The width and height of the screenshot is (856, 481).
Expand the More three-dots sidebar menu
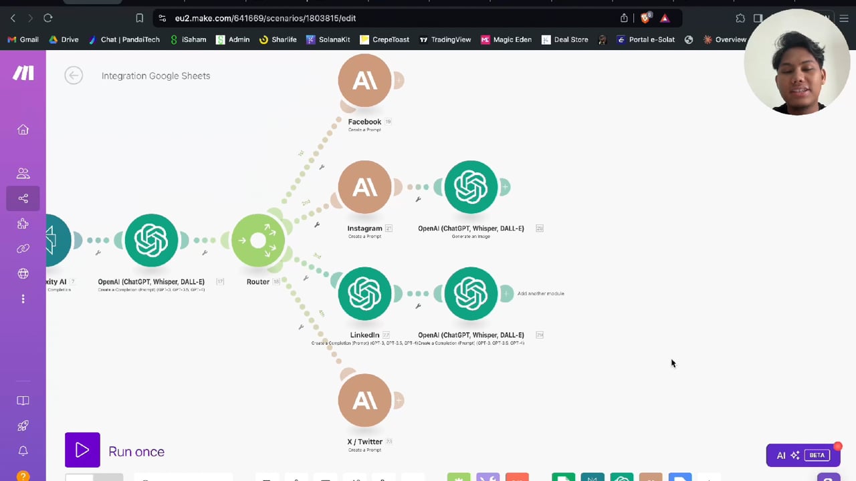click(x=23, y=299)
